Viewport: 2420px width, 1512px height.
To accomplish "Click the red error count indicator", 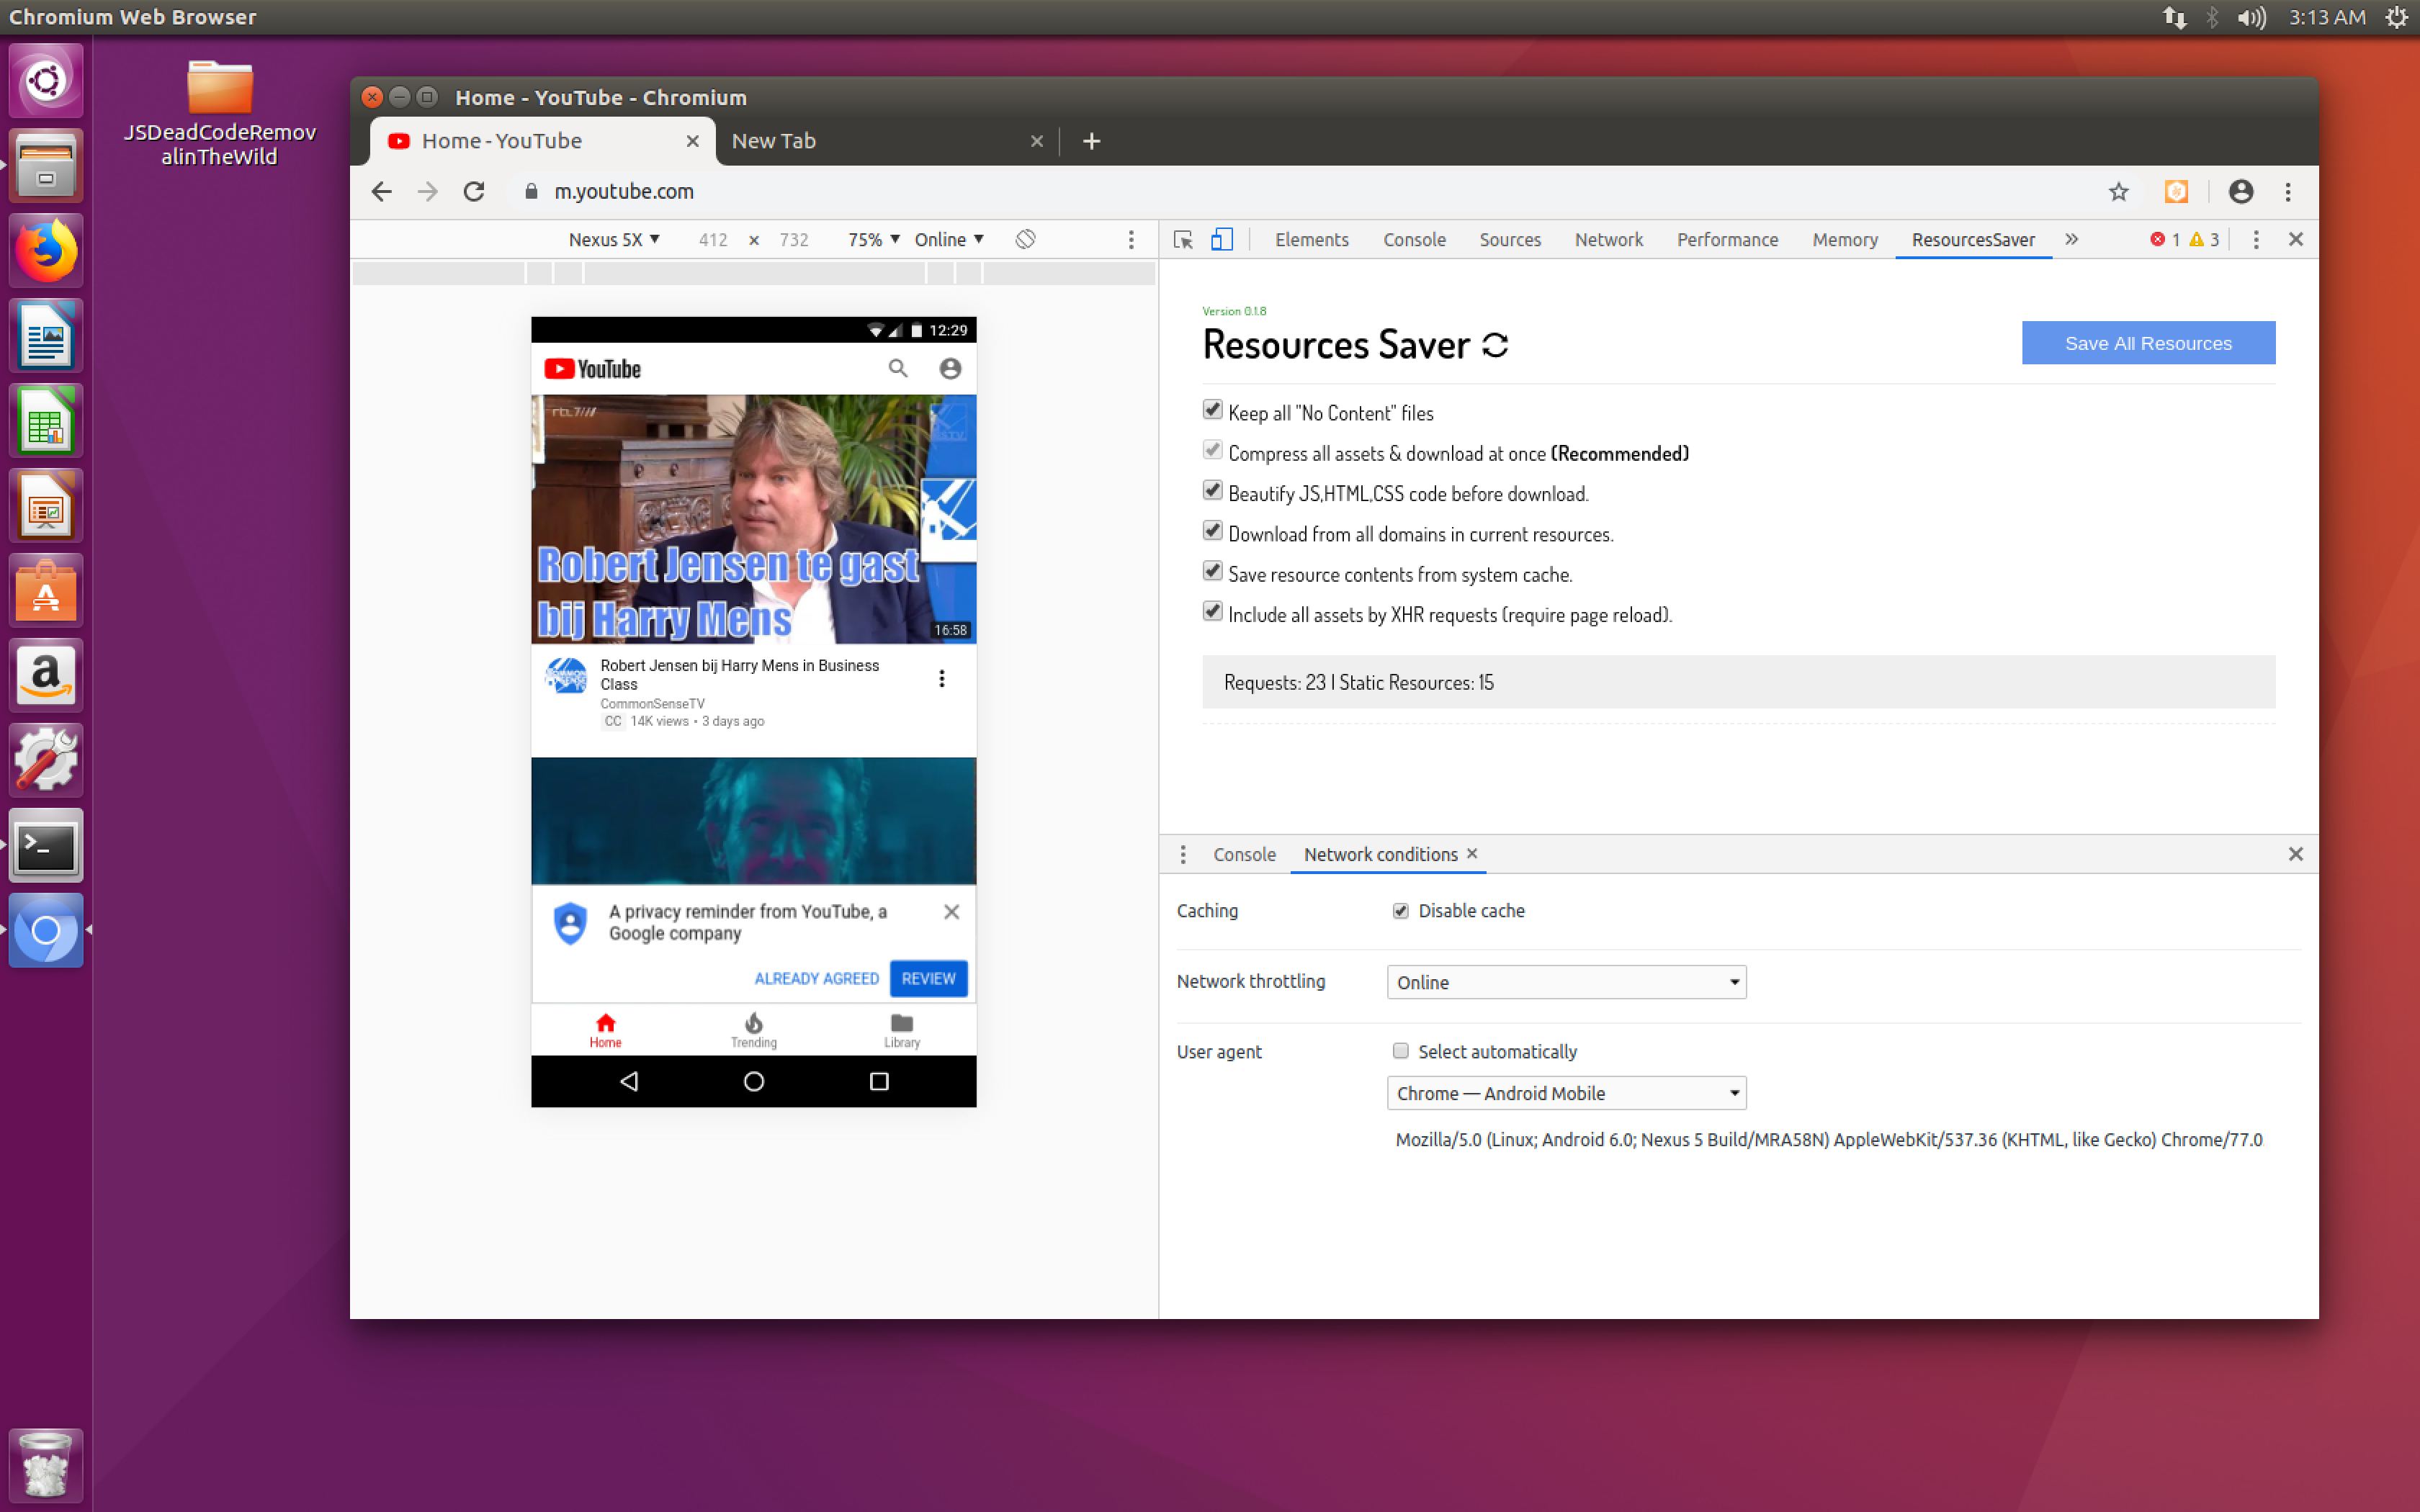I will tap(2165, 240).
